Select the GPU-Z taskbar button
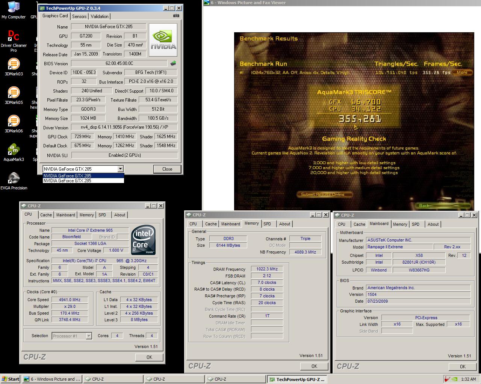Screen dimensions: 481x384 pos(297,379)
